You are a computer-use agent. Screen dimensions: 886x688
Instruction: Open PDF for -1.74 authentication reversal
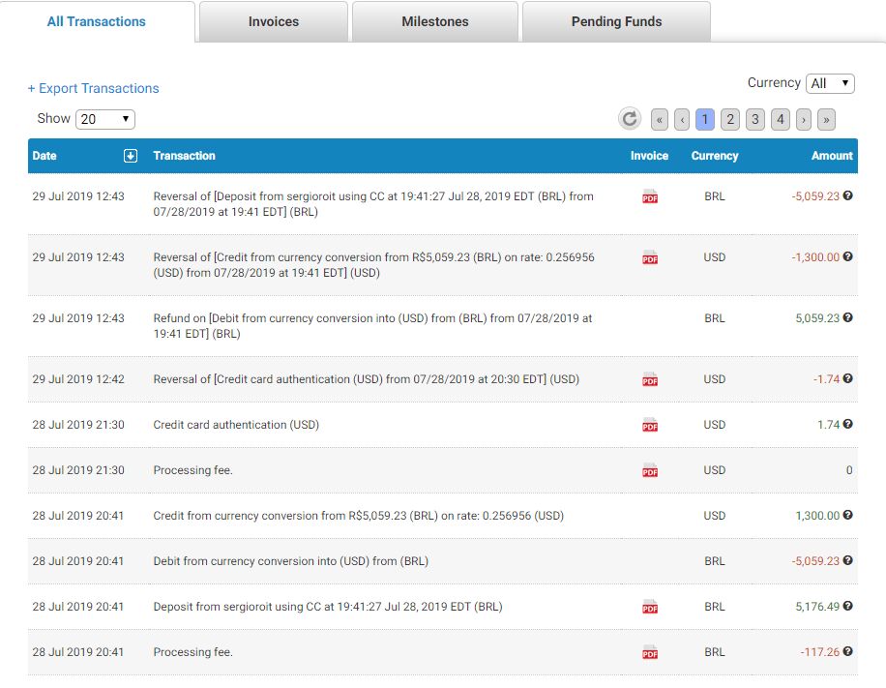pyautogui.click(x=650, y=380)
